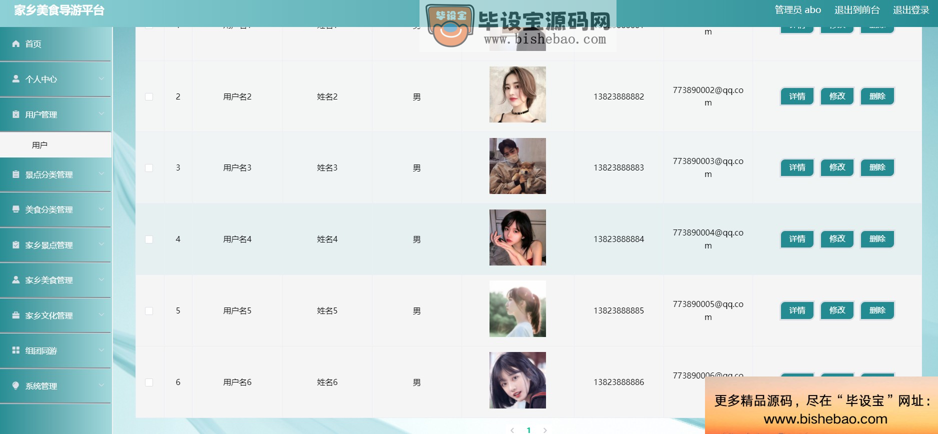The width and height of the screenshot is (938, 434).
Task: Click 退出到前台 in the header
Action: pos(857,10)
